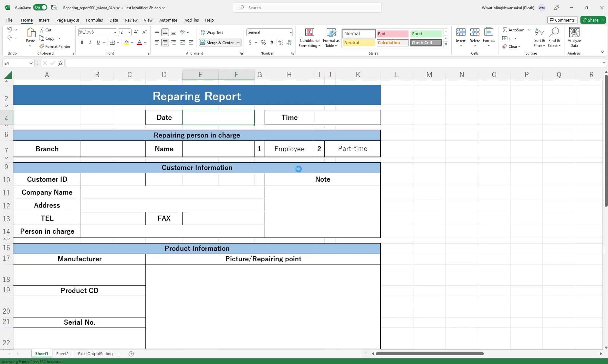Screen dimensions: 608x364
Task: Open the font size dropdown
Action: (129, 32)
